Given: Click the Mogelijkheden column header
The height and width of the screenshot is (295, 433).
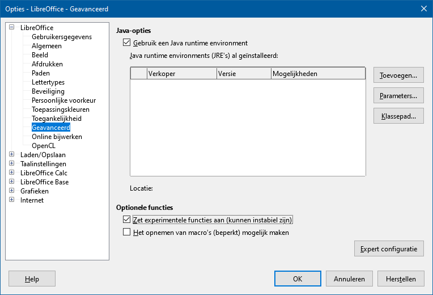Looking at the screenshot, I should coord(318,74).
